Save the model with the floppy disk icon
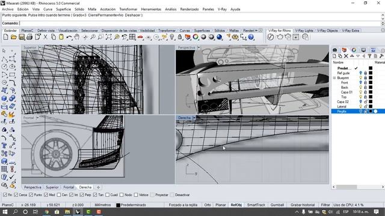This screenshot has width=385, height=216. tap(22, 37)
